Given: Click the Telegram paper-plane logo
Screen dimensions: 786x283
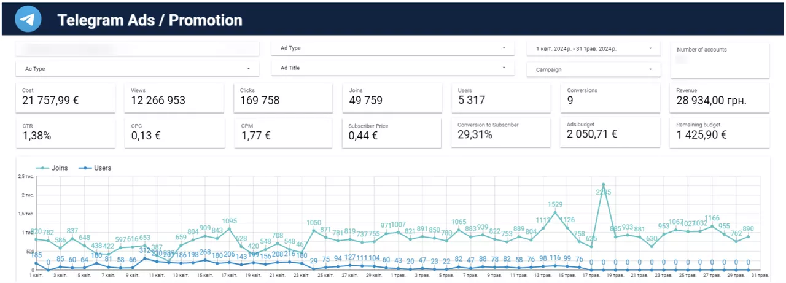Looking at the screenshot, I should pyautogui.click(x=28, y=20).
